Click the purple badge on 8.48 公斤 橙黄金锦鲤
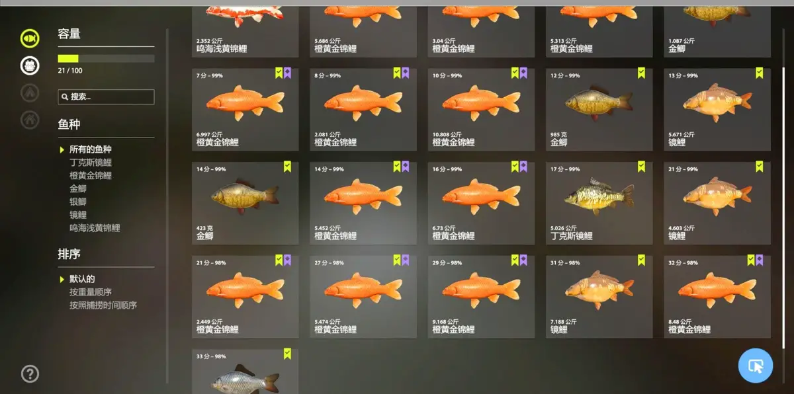The image size is (794, 394). [760, 260]
